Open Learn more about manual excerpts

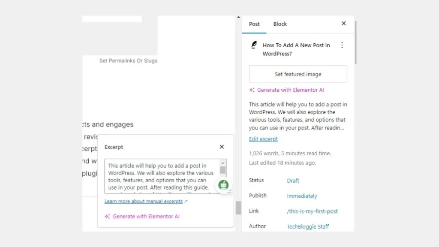tap(143, 202)
